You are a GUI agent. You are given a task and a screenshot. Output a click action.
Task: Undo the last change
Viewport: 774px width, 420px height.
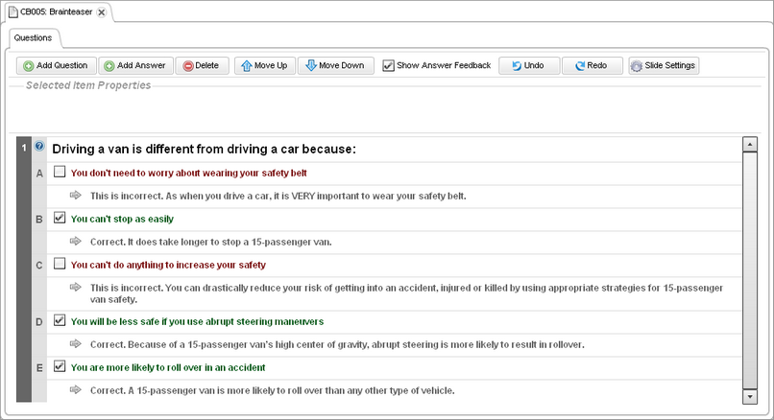pyautogui.click(x=528, y=65)
